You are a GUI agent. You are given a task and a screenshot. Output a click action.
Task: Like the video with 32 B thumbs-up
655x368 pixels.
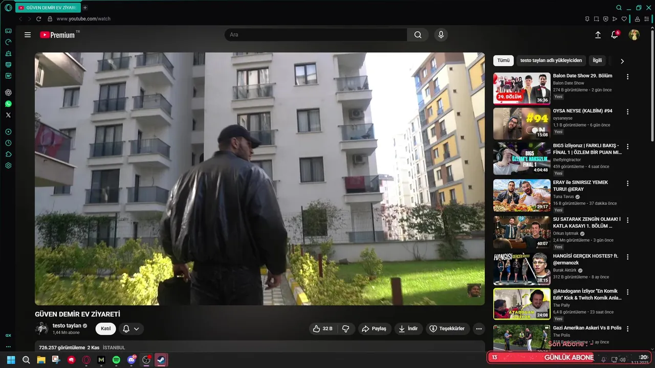click(322, 329)
